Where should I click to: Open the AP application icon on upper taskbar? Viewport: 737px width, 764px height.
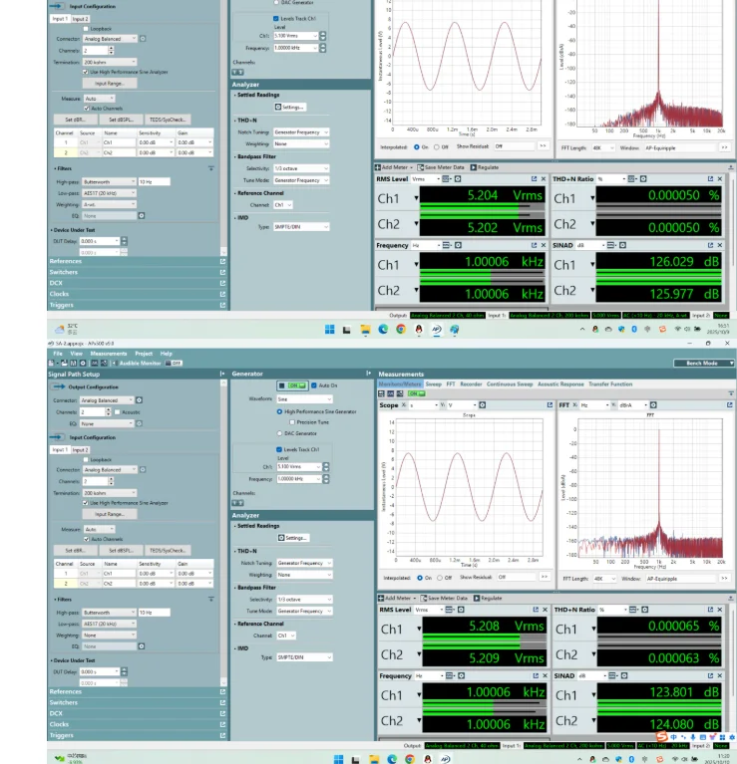coord(437,330)
